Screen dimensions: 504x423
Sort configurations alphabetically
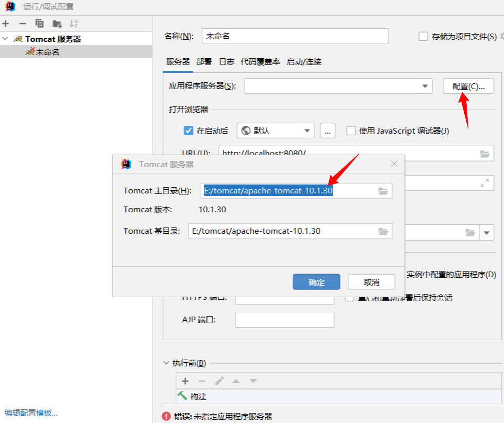coord(73,24)
